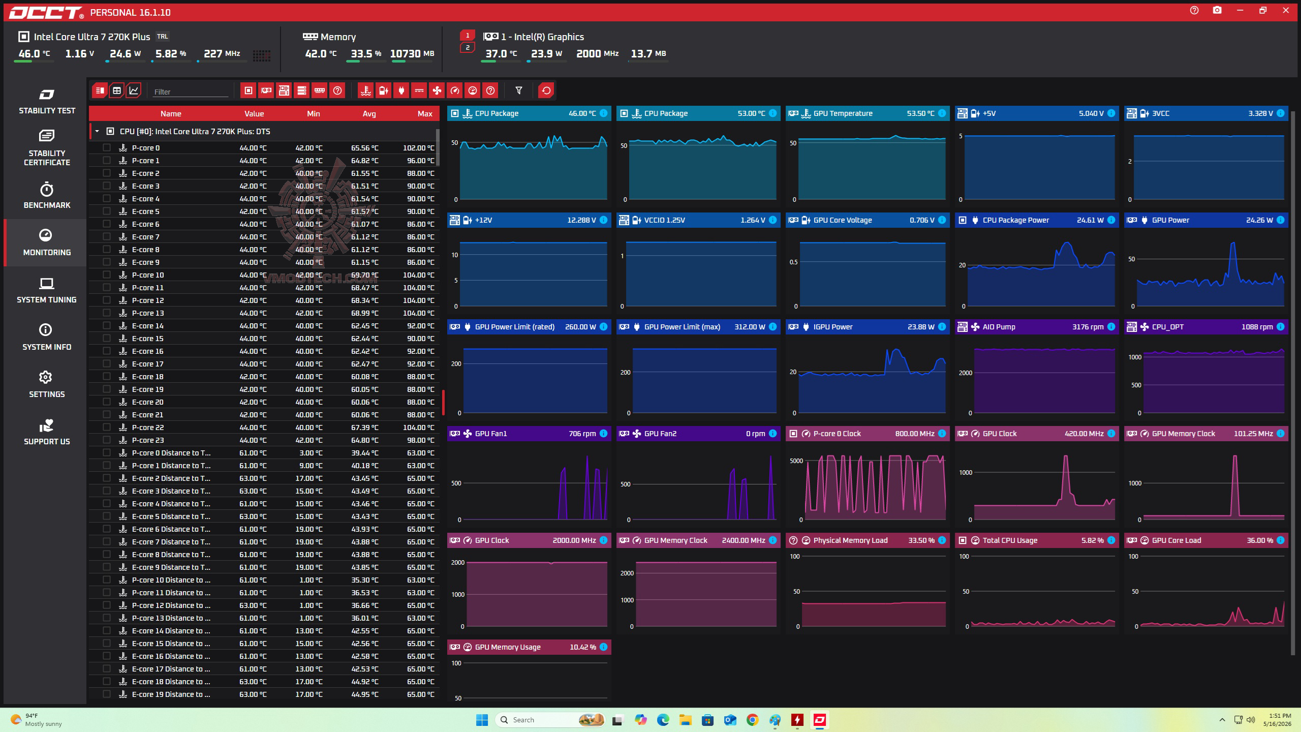1301x732 pixels.
Task: Check the E-core 6 Distance checkbox
Action: coord(107,529)
